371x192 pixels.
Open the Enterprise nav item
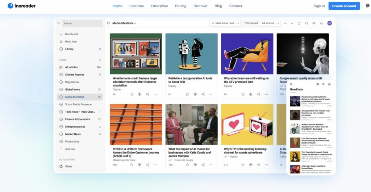click(159, 6)
